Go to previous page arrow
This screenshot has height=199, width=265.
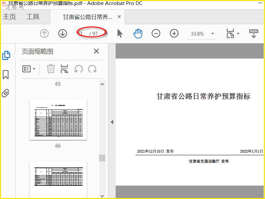pyautogui.click(x=44, y=33)
